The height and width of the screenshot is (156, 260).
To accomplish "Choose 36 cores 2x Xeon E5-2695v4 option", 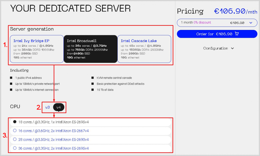I will point(91,148).
